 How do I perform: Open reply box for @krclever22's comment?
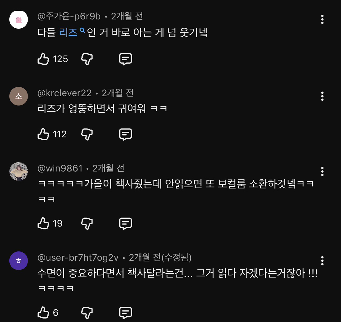(x=126, y=134)
